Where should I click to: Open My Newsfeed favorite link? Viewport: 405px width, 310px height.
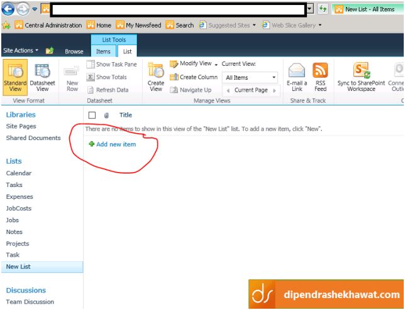[139, 25]
